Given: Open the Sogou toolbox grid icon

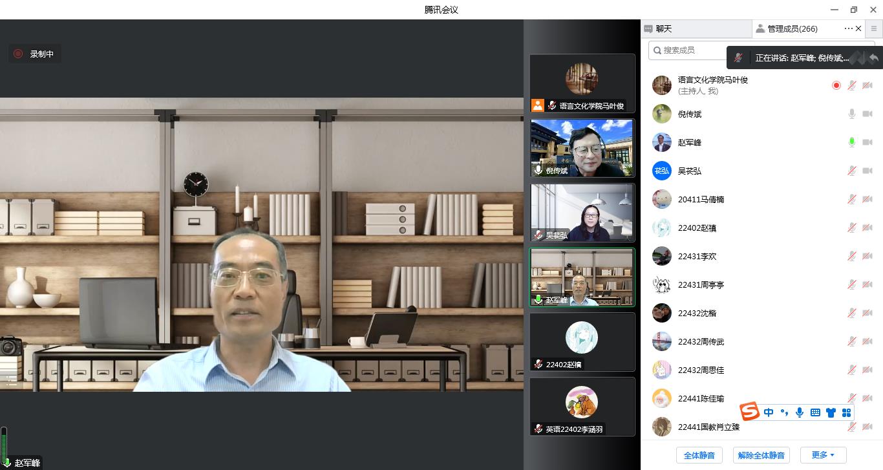Looking at the screenshot, I should pos(846,412).
